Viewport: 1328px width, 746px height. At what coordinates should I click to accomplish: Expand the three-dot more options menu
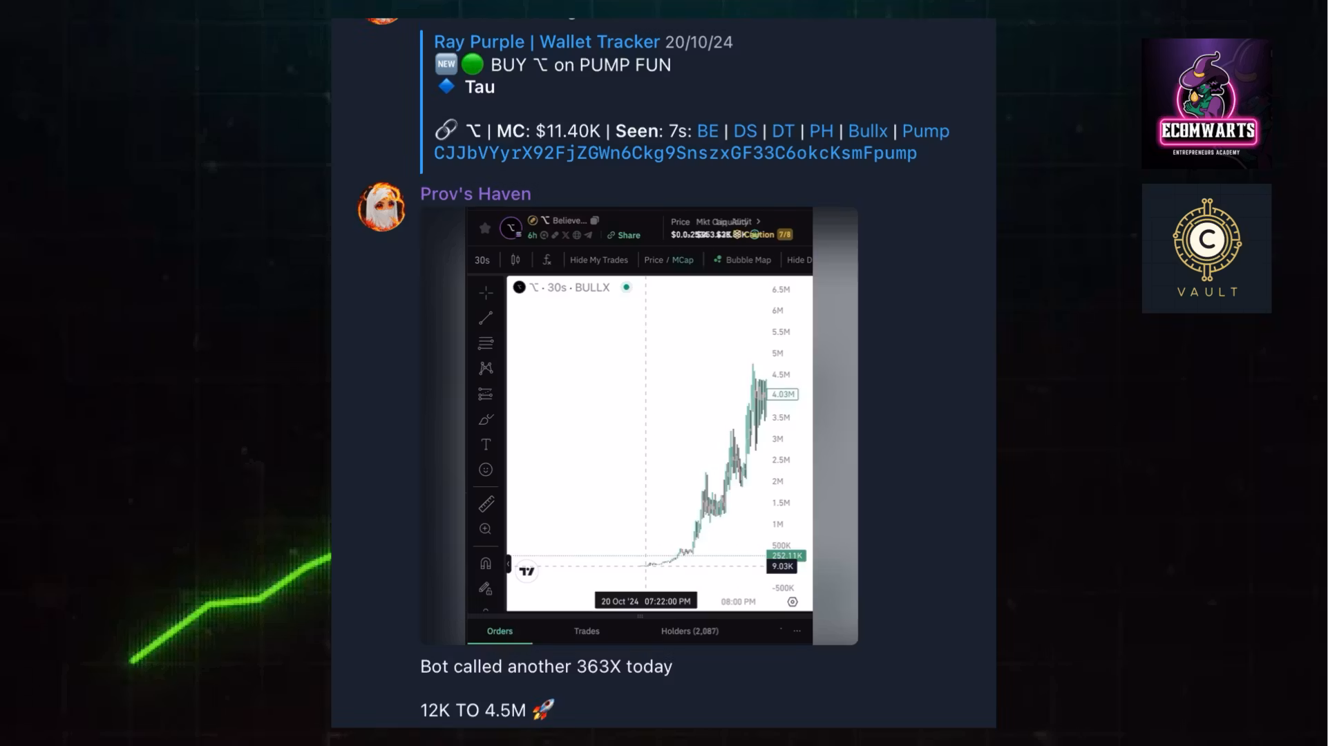click(797, 631)
